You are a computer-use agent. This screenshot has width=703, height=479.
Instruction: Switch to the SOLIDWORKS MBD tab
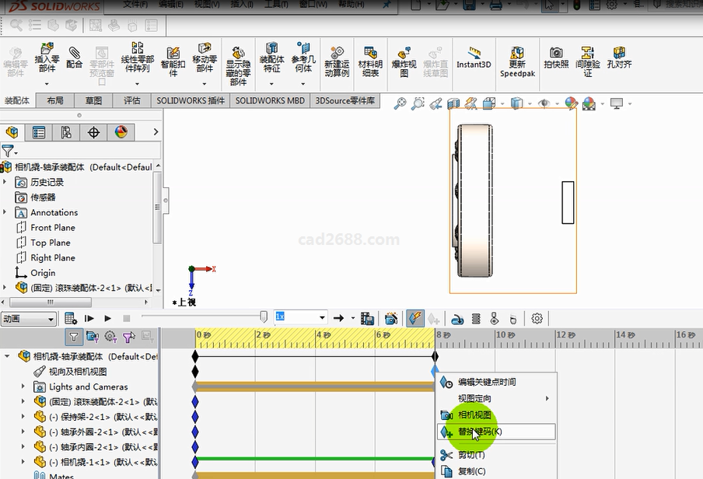pyautogui.click(x=270, y=100)
